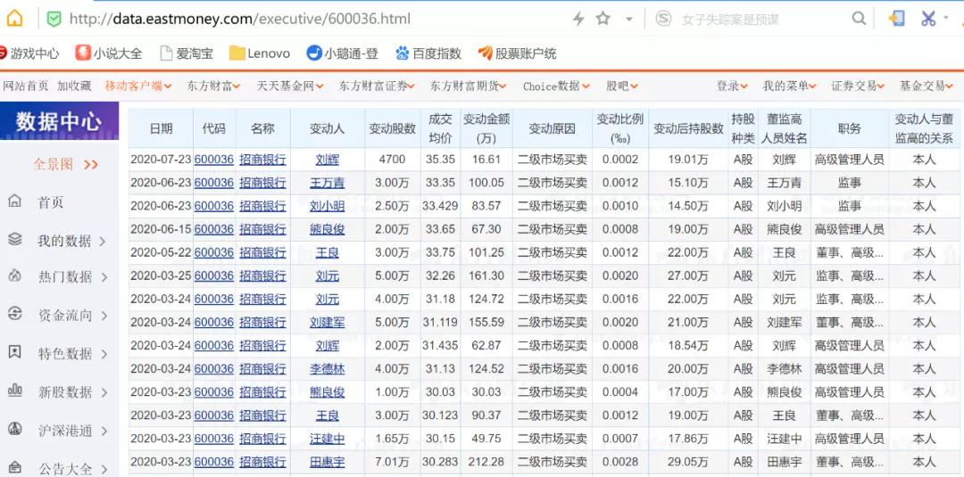
Task: Open 百度指数 bookmark
Action: [428, 53]
